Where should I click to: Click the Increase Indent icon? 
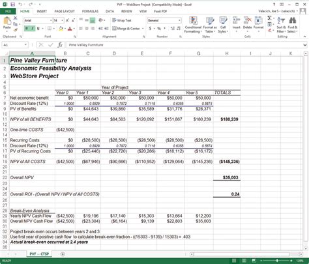pos(106,29)
